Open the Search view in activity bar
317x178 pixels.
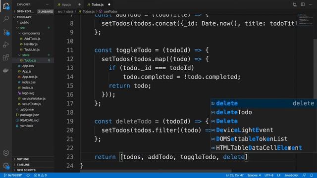coord(6,19)
